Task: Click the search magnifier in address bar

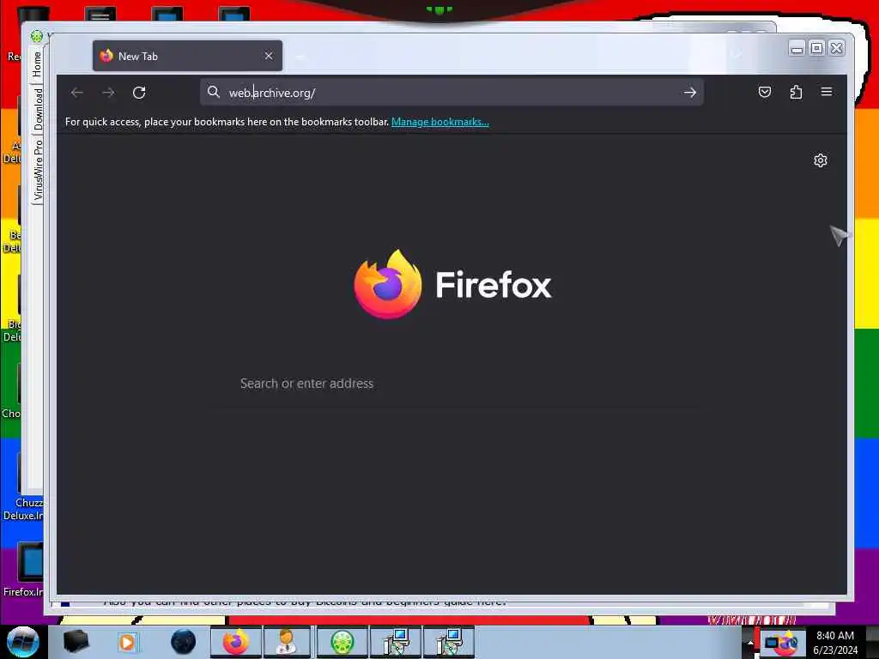Action: pyautogui.click(x=213, y=92)
